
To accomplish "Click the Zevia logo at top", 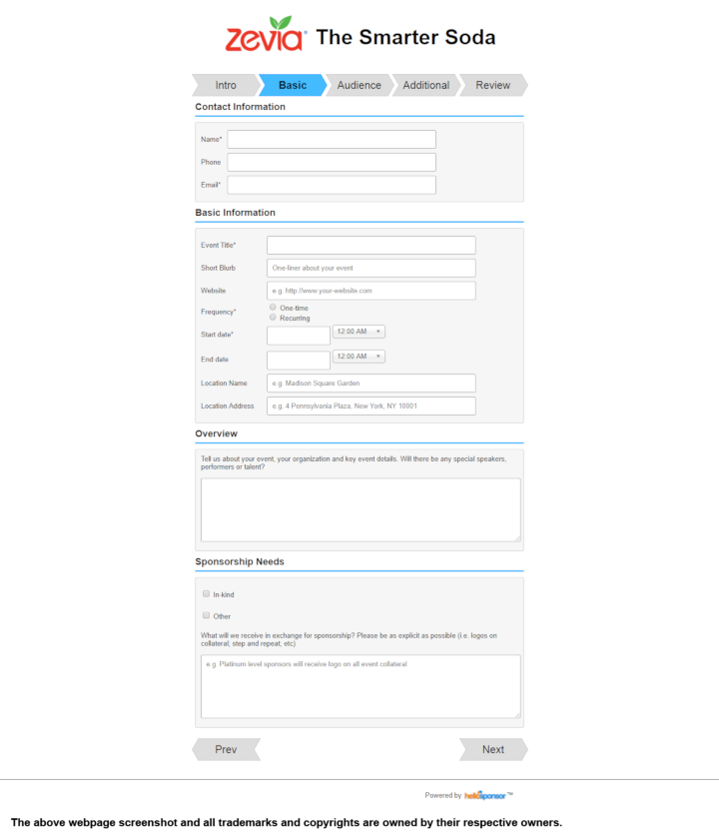I will (x=265, y=35).
